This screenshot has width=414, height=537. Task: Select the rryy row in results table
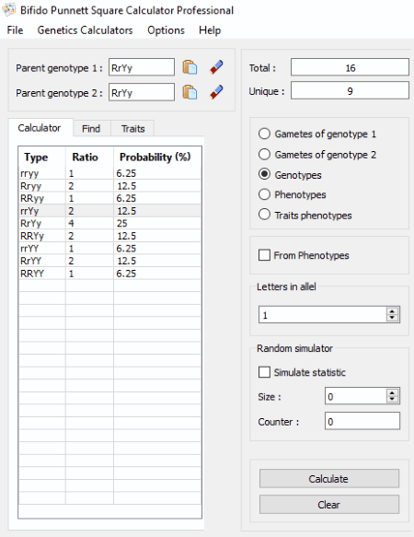(x=109, y=173)
